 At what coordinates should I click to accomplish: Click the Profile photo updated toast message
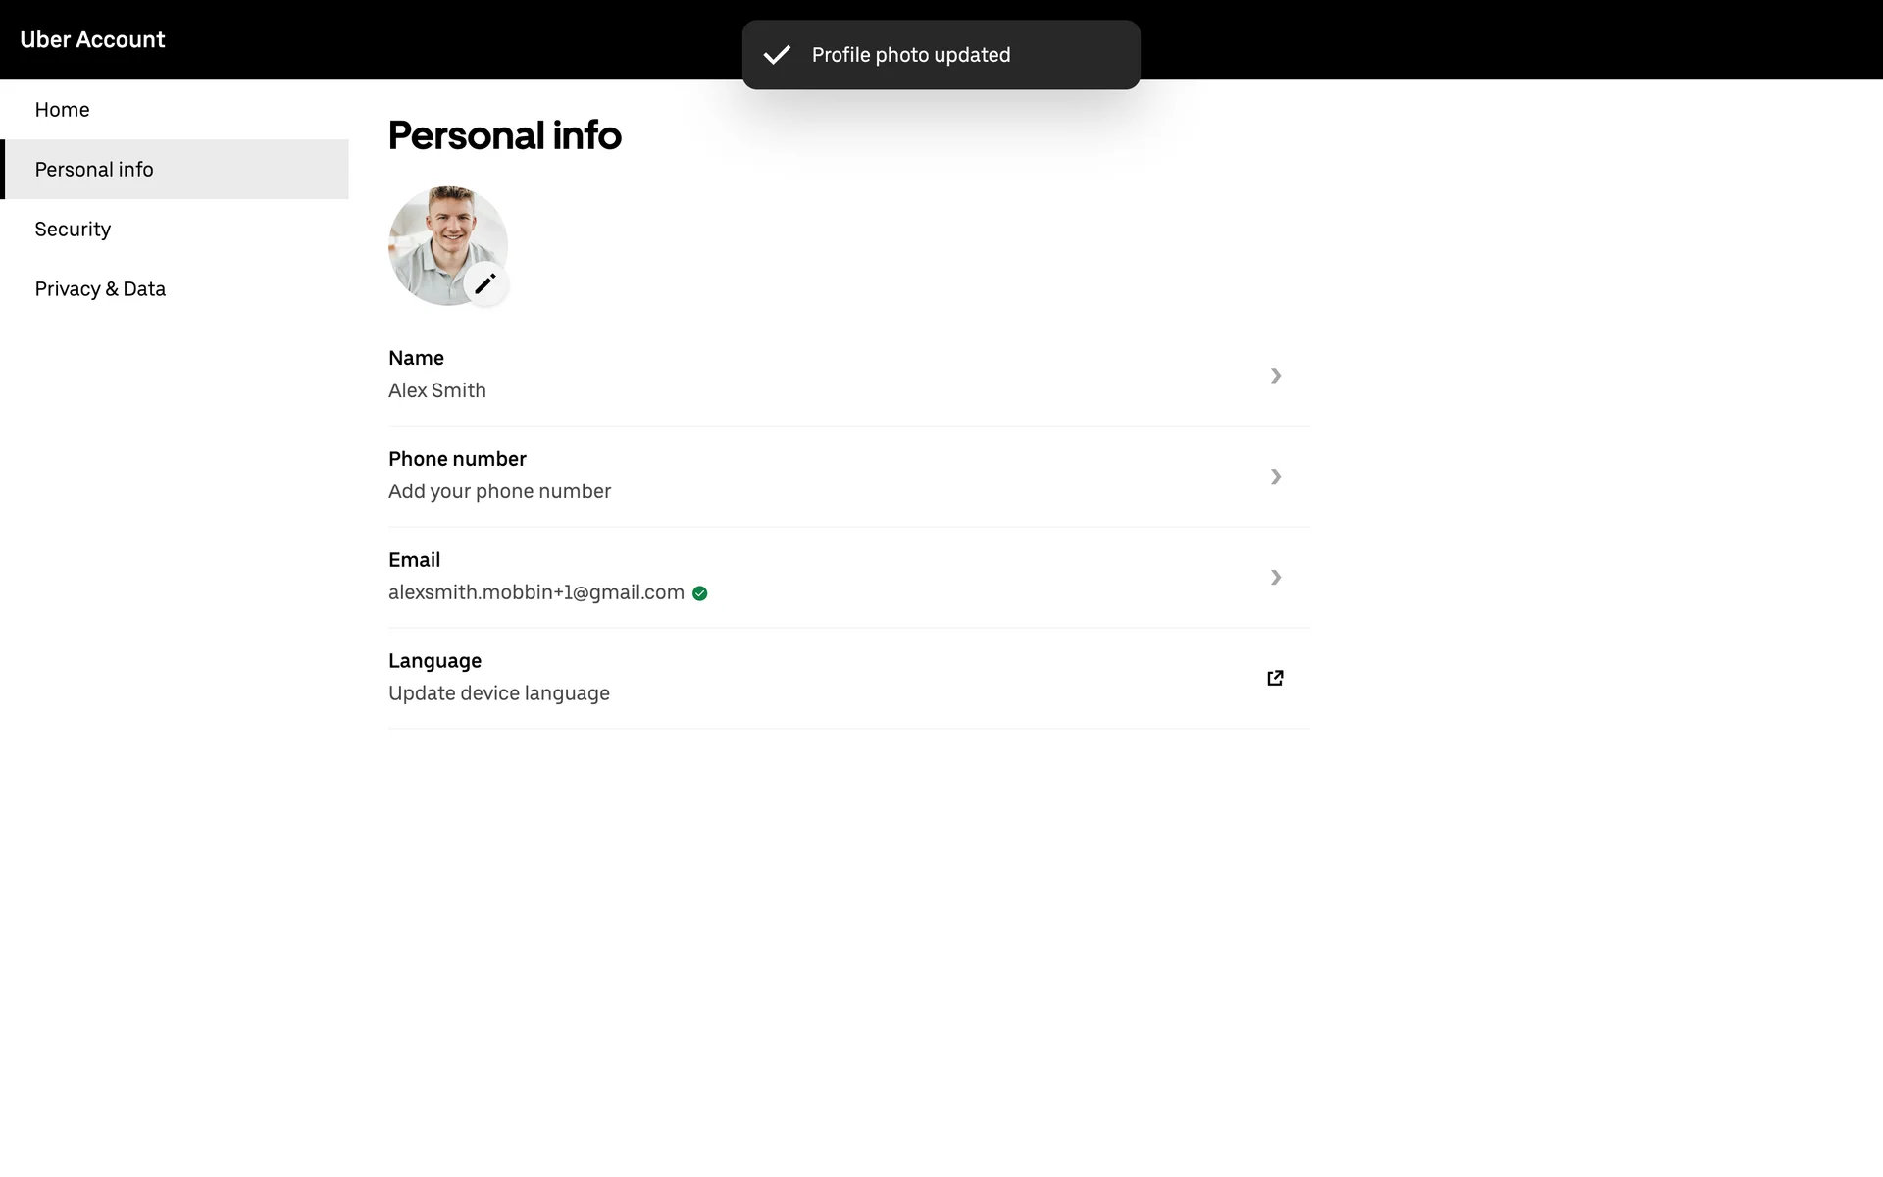coord(911,55)
